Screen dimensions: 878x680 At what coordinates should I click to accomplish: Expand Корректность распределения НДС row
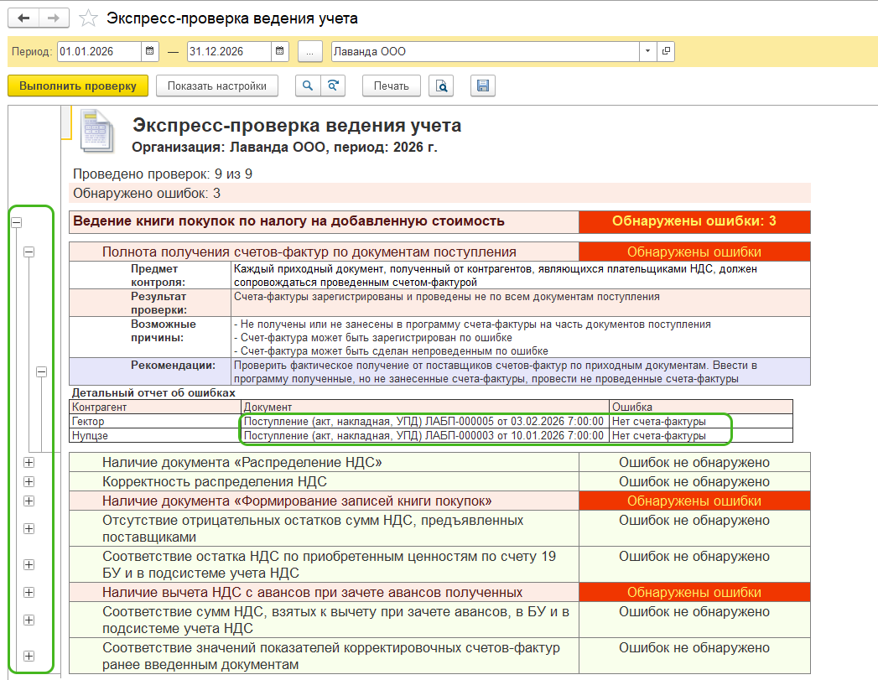[x=29, y=481]
